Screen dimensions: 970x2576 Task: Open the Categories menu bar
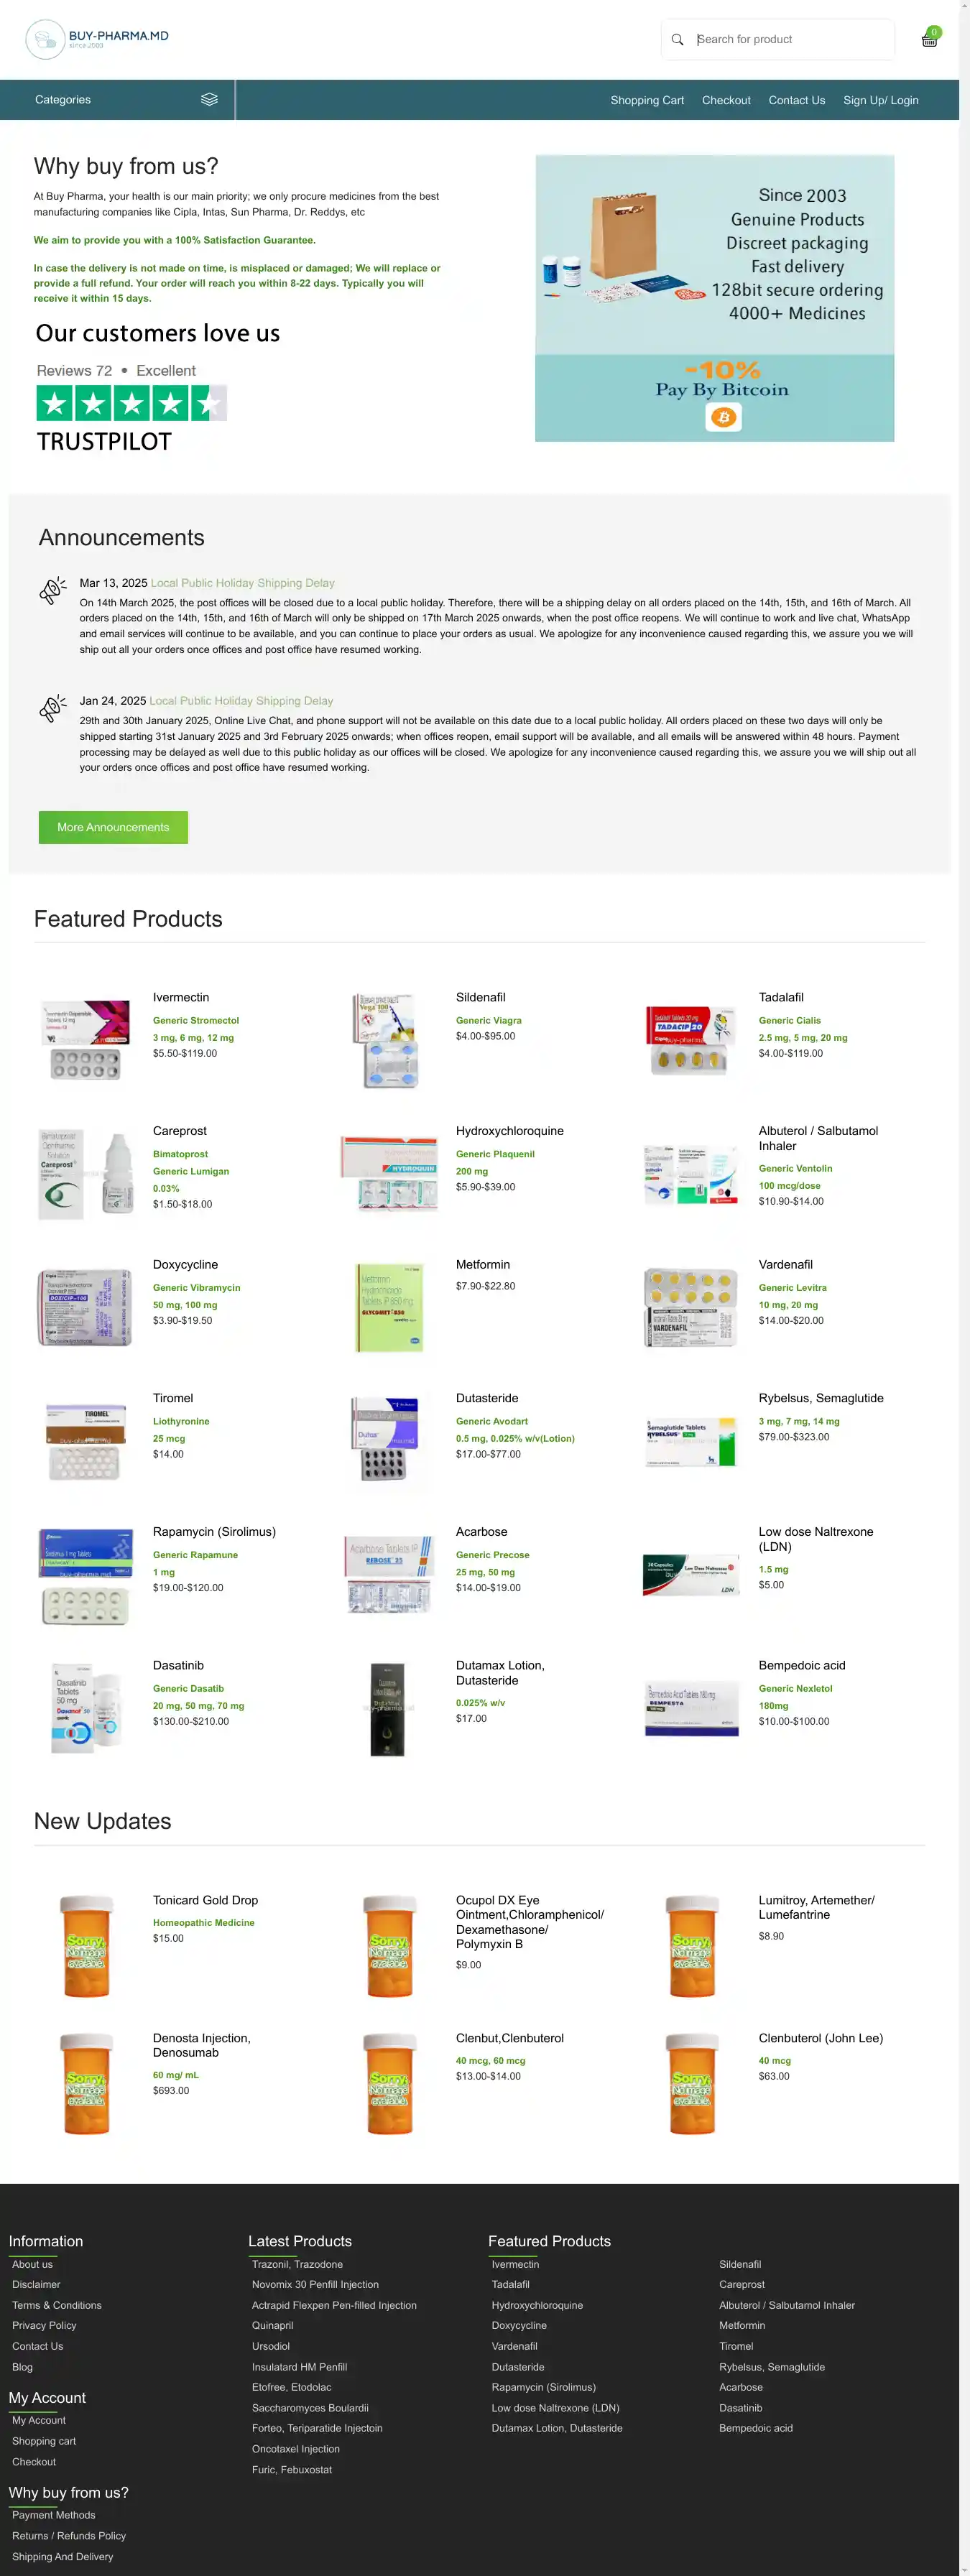117,100
